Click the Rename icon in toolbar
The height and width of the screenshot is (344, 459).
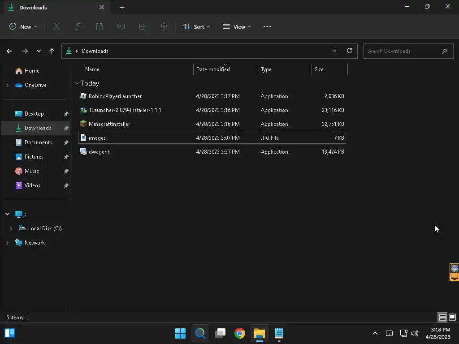[x=121, y=26]
